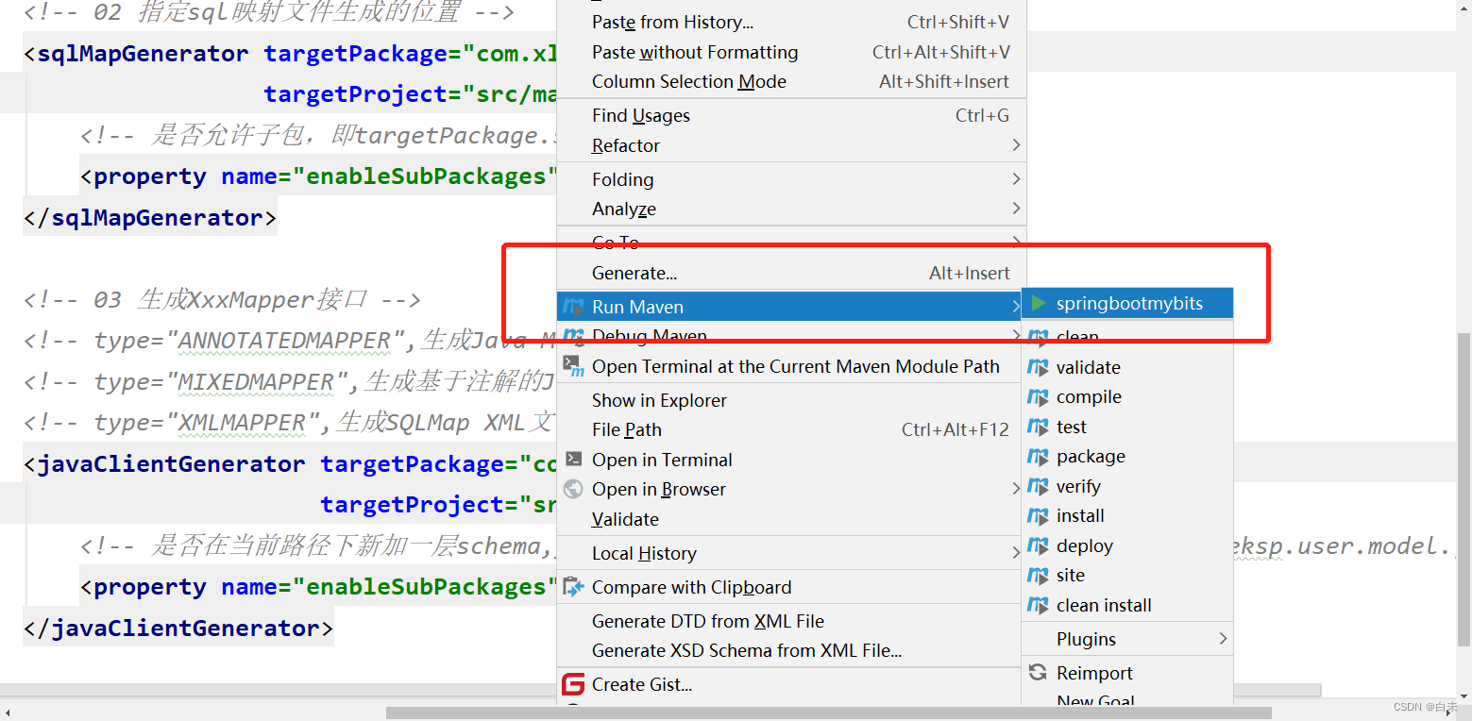The height and width of the screenshot is (721, 1472).
Task: Enable Column Selection Mode
Action: (x=689, y=81)
